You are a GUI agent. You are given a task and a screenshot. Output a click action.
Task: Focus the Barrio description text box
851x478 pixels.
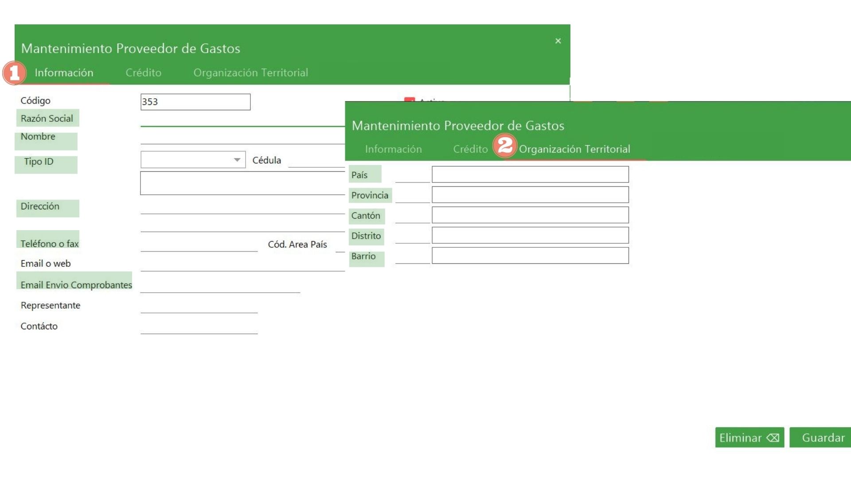point(530,256)
